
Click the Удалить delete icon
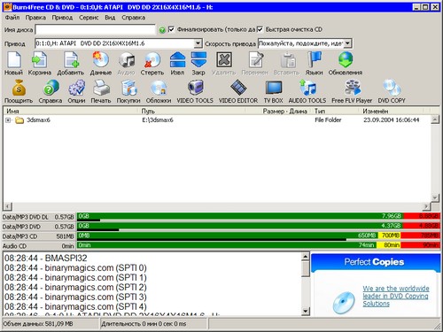click(224, 60)
